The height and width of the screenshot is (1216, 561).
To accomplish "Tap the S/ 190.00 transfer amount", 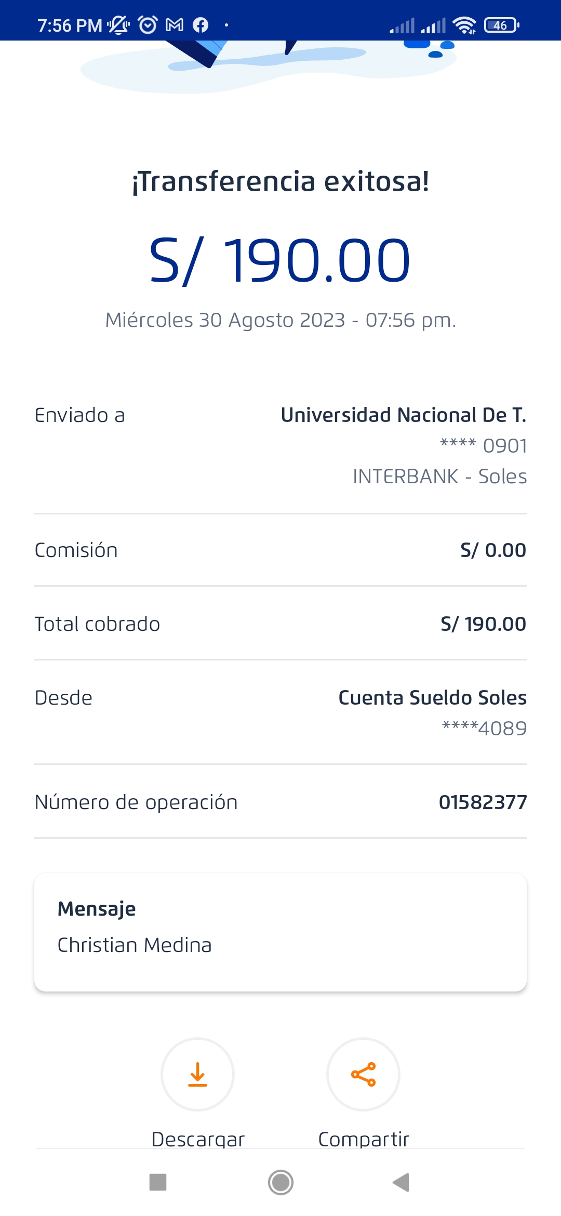I will [280, 260].
